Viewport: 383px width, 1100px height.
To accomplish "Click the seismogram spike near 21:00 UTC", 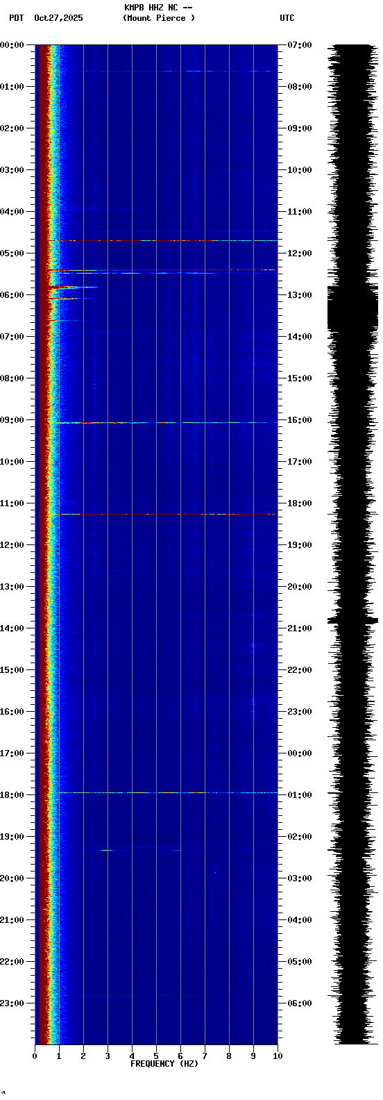I will pyautogui.click(x=352, y=620).
